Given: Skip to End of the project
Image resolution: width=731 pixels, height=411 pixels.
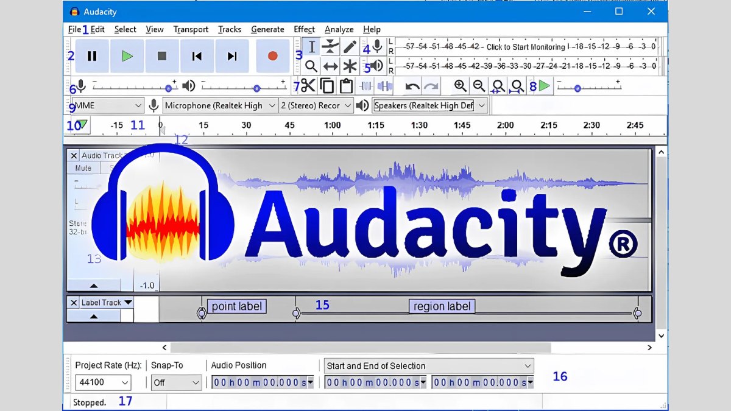Looking at the screenshot, I should tap(232, 56).
